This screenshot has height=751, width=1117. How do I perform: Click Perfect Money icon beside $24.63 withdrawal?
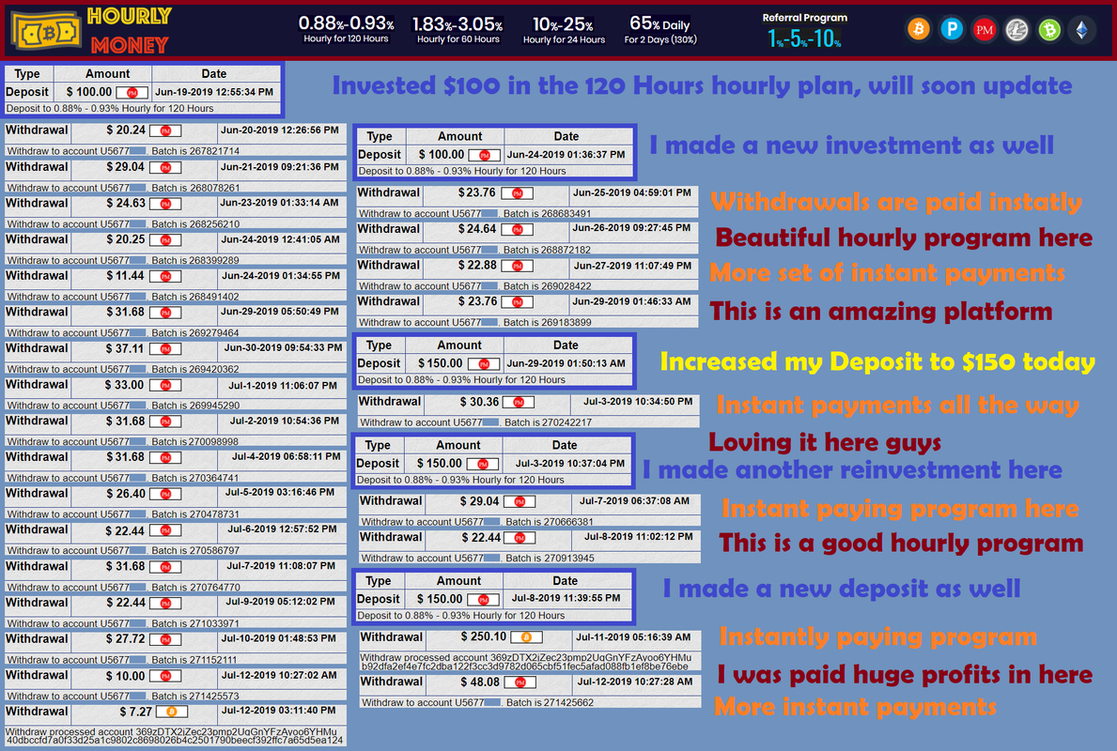[165, 204]
